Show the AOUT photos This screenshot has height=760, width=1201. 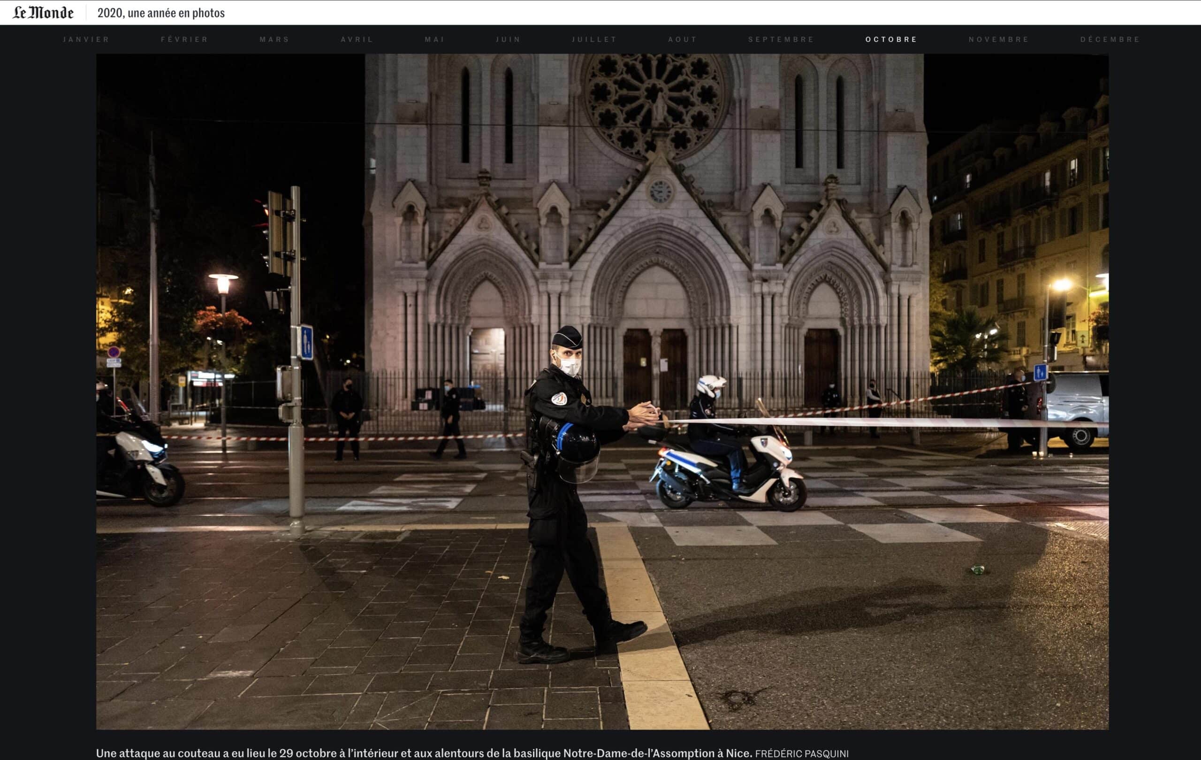(682, 39)
